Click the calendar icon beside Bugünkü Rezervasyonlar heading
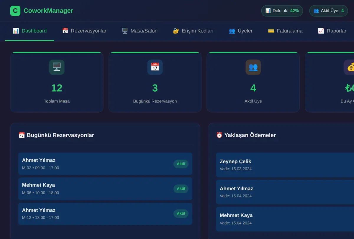 pyautogui.click(x=22, y=135)
